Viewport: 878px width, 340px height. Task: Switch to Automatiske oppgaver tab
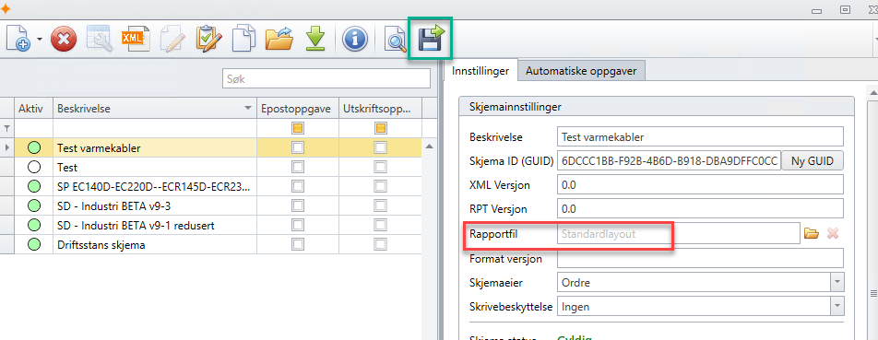582,71
